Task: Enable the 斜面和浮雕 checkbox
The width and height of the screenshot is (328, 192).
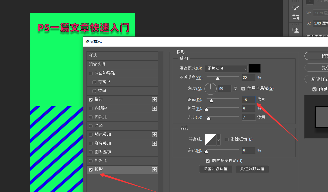Action: click(x=91, y=74)
